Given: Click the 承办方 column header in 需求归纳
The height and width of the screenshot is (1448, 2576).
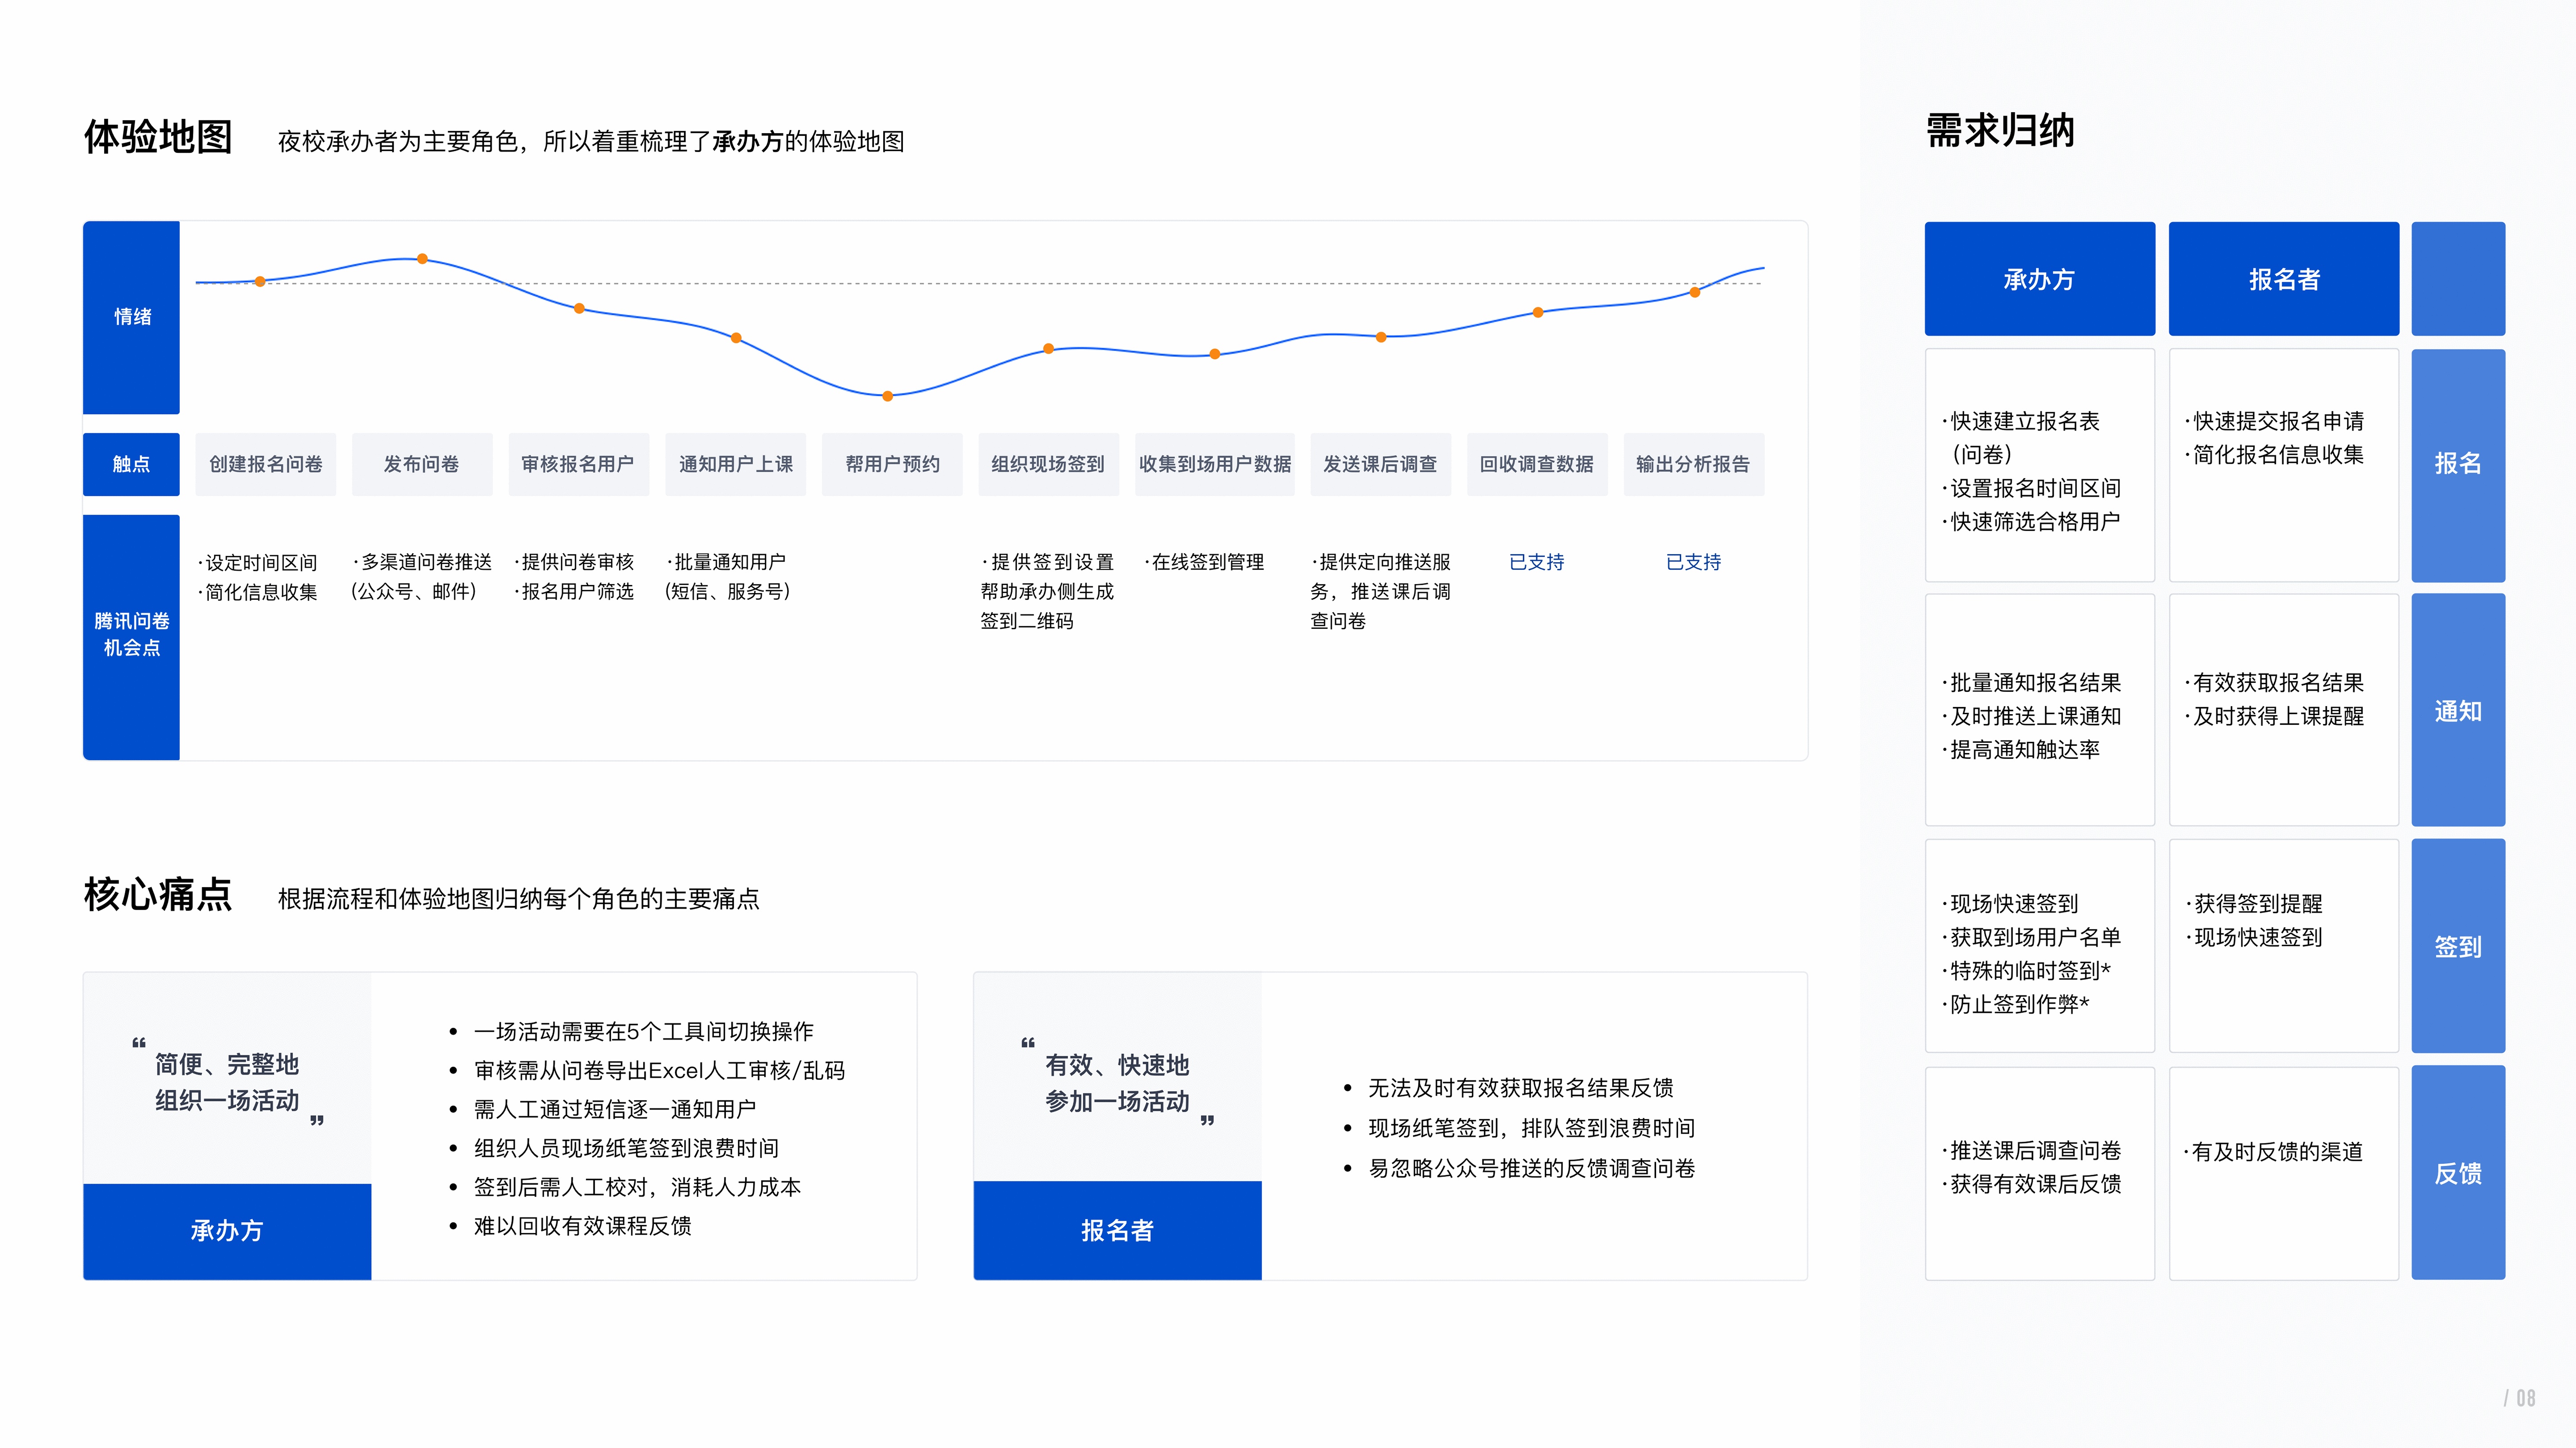Looking at the screenshot, I should (2039, 279).
